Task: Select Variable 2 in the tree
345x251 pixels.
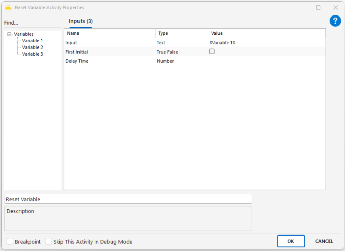Action: pos(32,47)
